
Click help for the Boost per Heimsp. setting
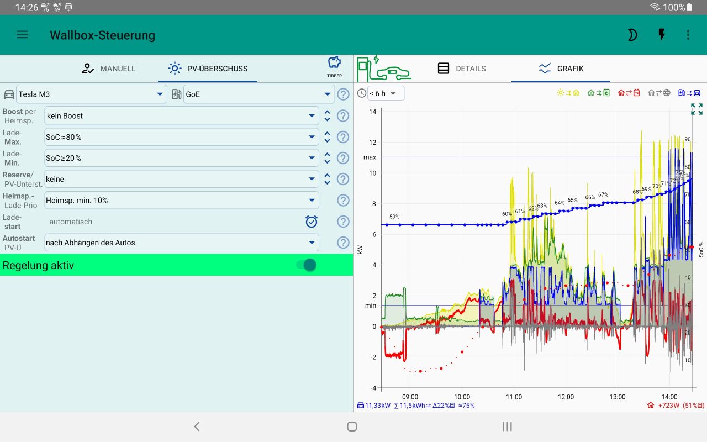[x=343, y=115]
